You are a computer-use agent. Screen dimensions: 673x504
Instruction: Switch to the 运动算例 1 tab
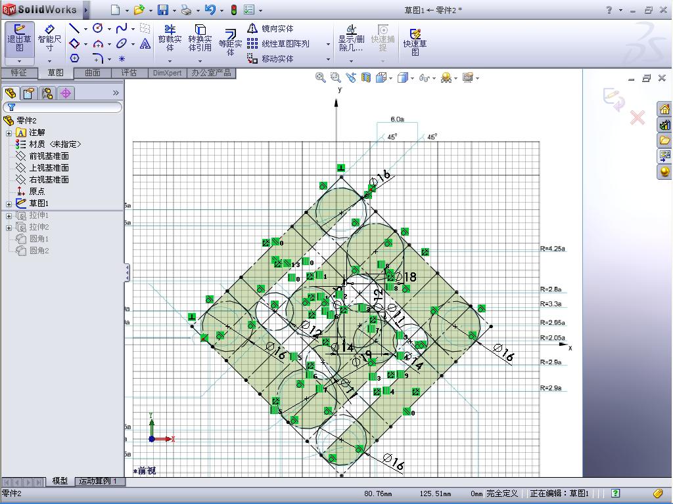(x=99, y=481)
